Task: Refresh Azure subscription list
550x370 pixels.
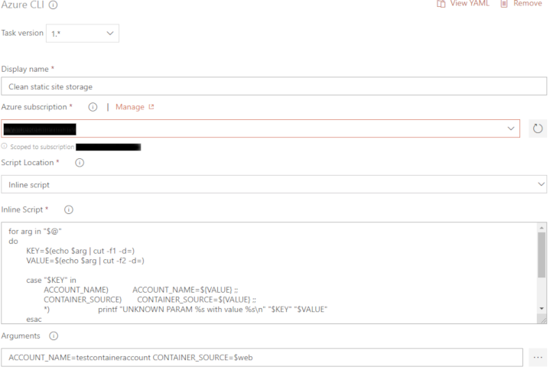Action: [538, 128]
